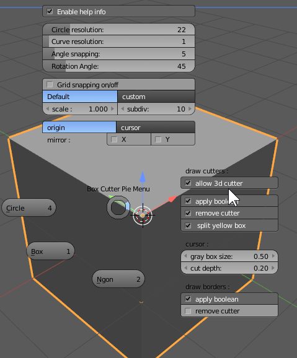Select the Default grid tab
Image resolution: width=297 pixels, height=358 pixels.
coord(80,97)
